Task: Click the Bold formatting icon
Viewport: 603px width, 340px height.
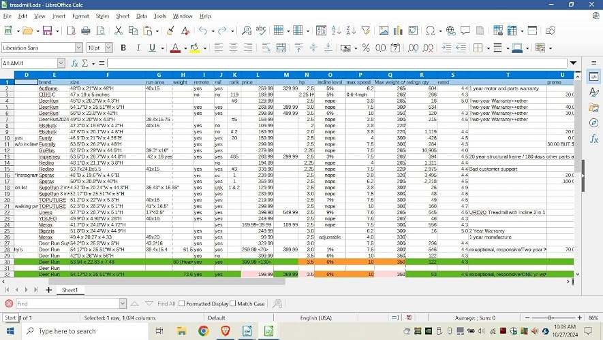Action: [x=123, y=48]
